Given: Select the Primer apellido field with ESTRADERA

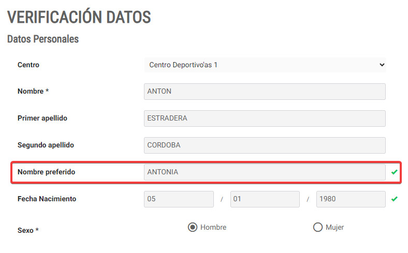Looking at the screenshot, I should coord(265,118).
